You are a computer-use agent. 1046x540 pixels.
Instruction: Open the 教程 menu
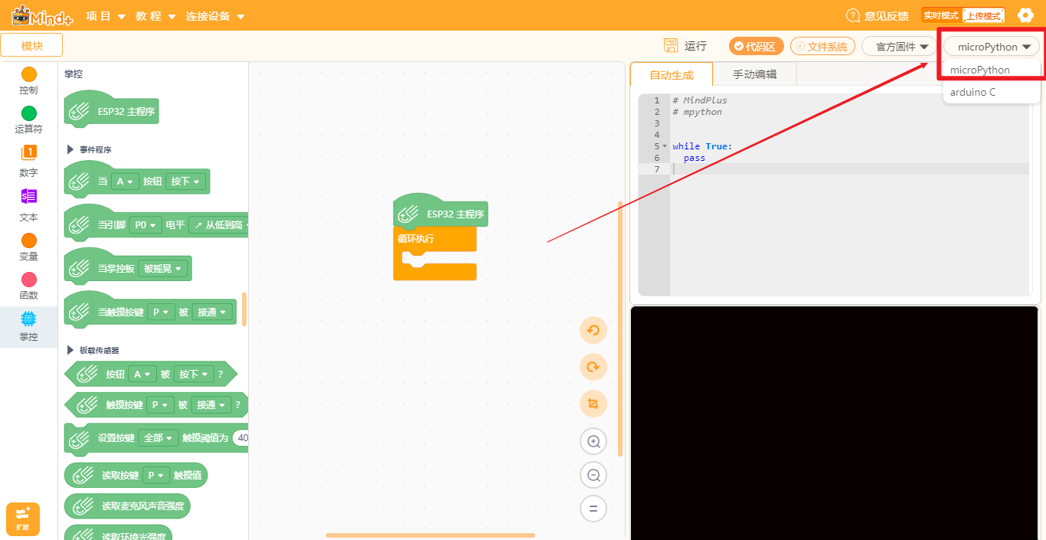(x=155, y=16)
